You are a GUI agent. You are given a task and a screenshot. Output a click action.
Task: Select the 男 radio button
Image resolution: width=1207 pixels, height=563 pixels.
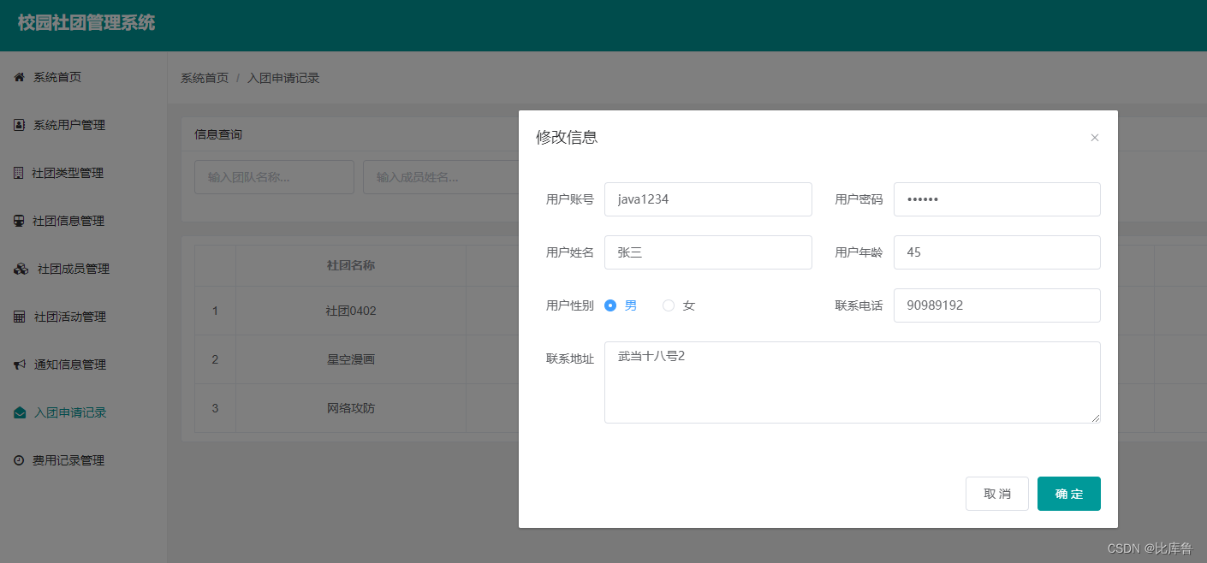pos(610,305)
